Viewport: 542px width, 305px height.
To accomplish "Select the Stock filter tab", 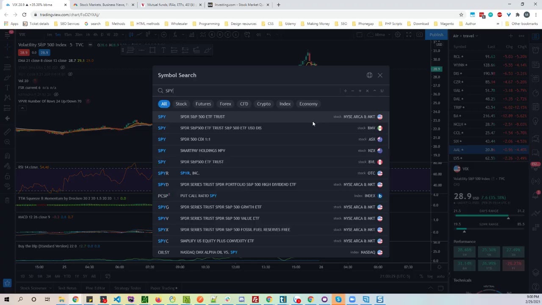I will (x=181, y=104).
